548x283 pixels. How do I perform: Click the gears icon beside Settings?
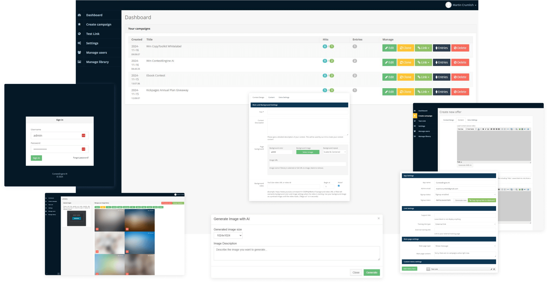(79, 43)
